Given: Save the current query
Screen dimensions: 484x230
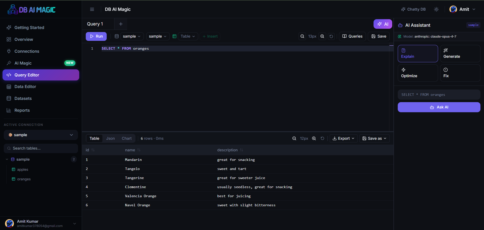Looking at the screenshot, I should click(379, 36).
